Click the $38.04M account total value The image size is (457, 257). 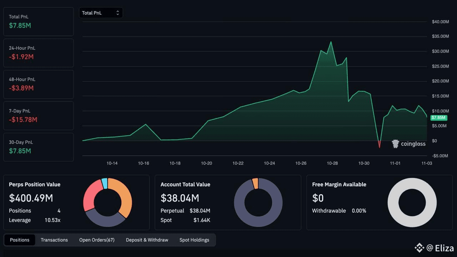(x=180, y=198)
